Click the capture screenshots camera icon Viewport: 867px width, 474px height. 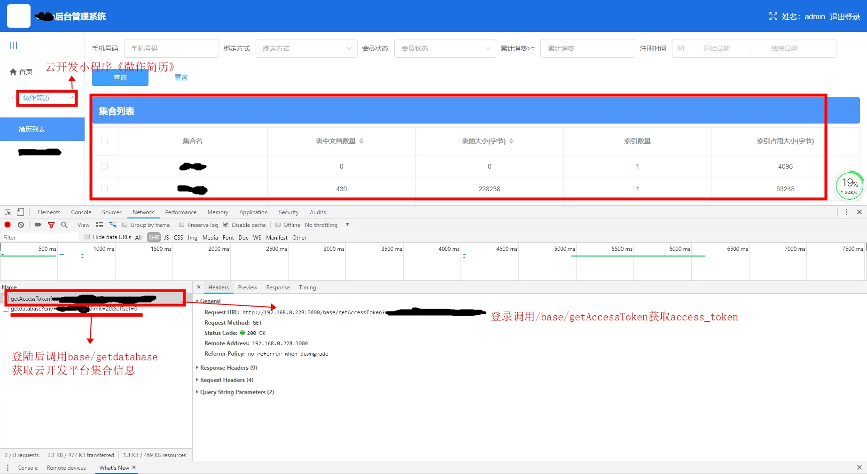click(x=38, y=225)
